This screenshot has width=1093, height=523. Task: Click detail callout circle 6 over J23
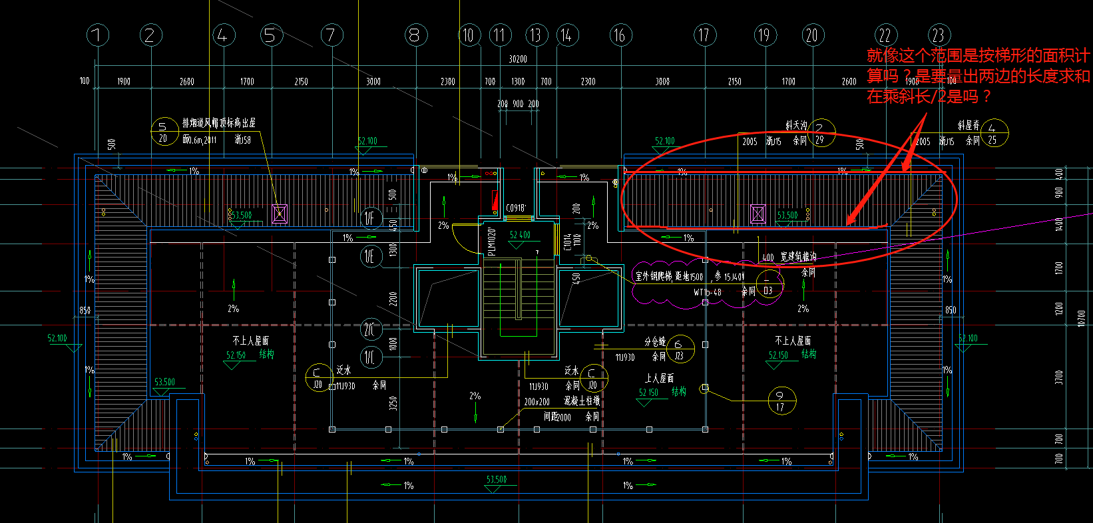coord(680,349)
